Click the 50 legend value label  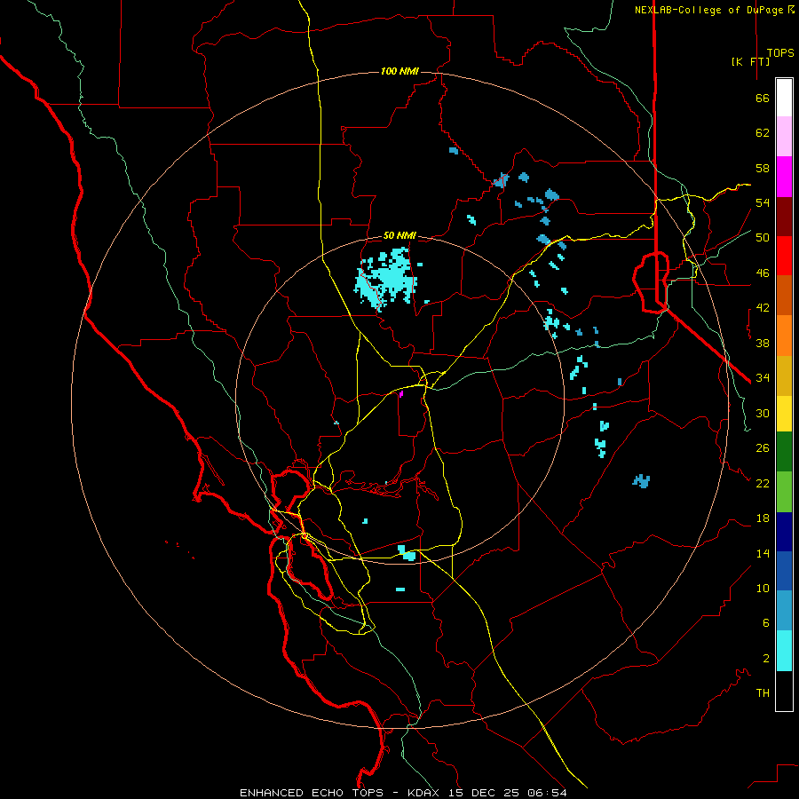coord(763,238)
